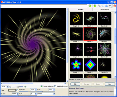The image size is (117, 97).
Task: Click the green Apply checkmark button
Action: click(x=95, y=6)
